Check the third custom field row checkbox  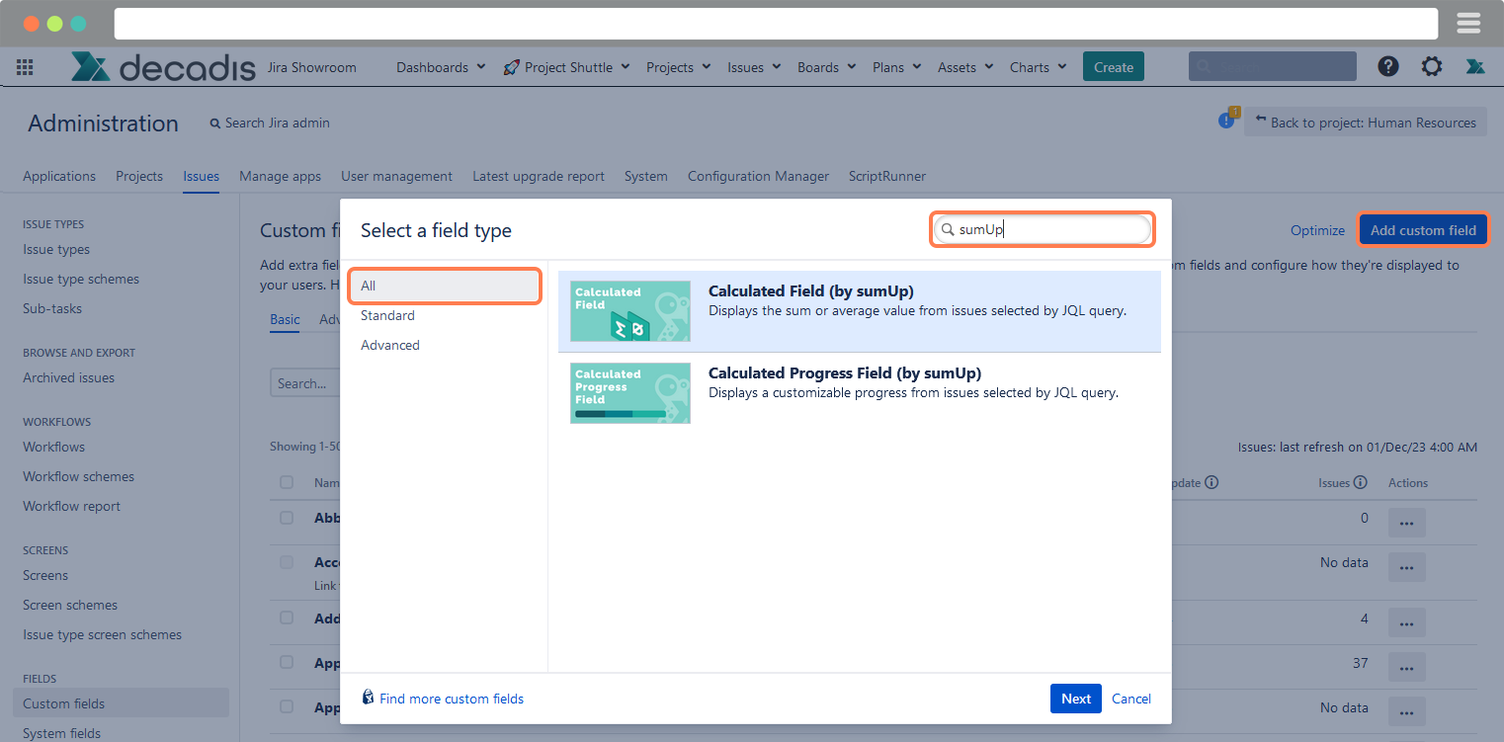tap(287, 618)
